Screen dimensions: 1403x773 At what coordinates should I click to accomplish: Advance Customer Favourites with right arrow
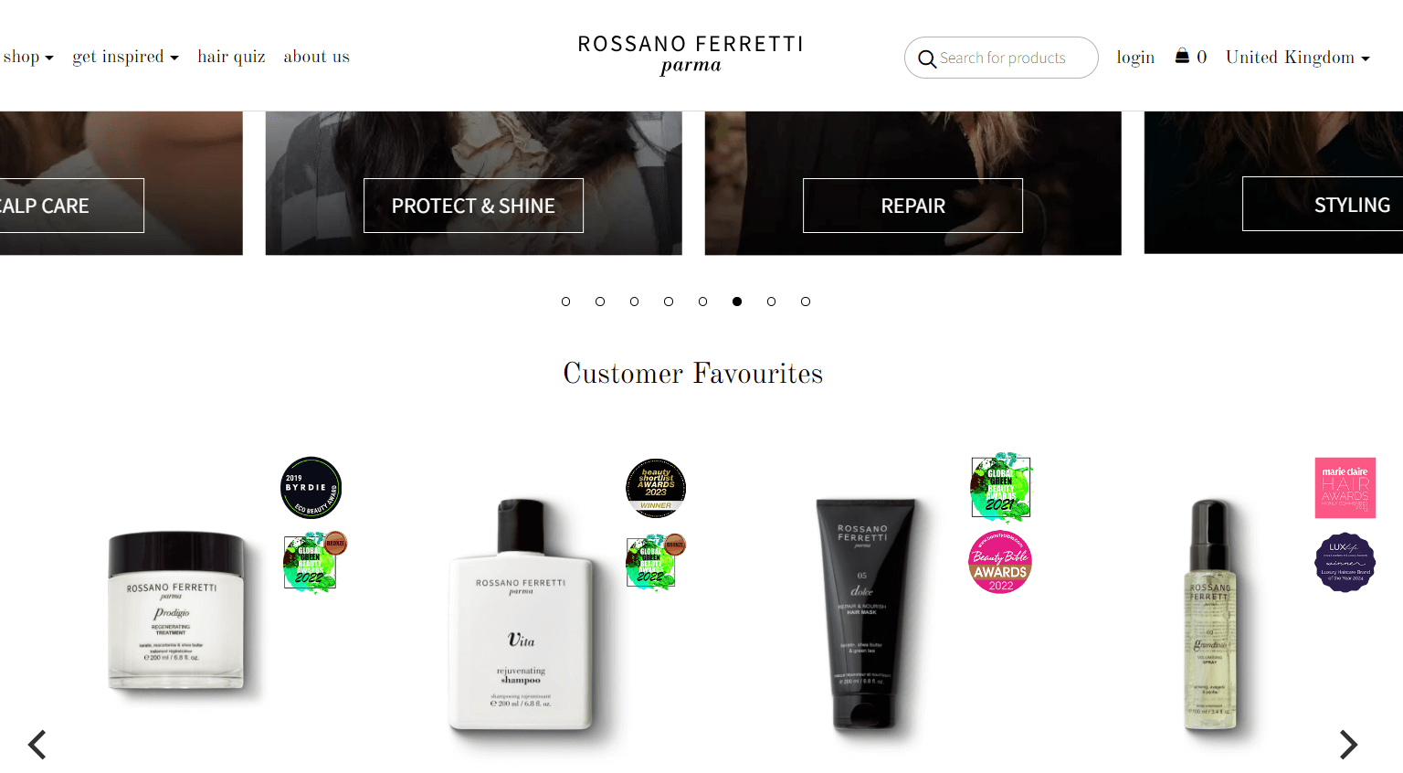tap(1348, 745)
